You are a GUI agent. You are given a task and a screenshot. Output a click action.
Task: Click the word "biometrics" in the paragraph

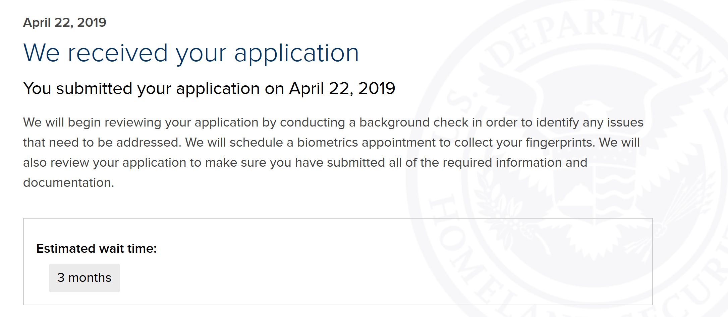328,143
